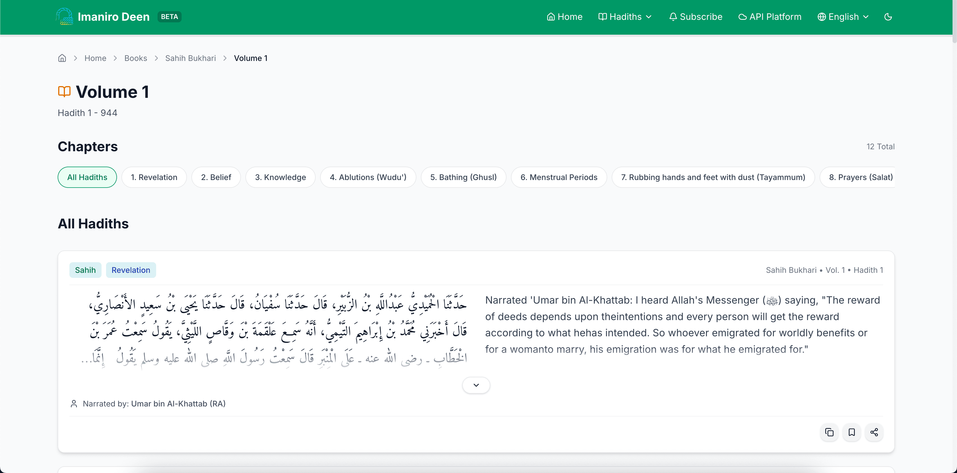Viewport: 957px width, 473px height.
Task: Click the home breadcrumb icon
Action: click(62, 58)
